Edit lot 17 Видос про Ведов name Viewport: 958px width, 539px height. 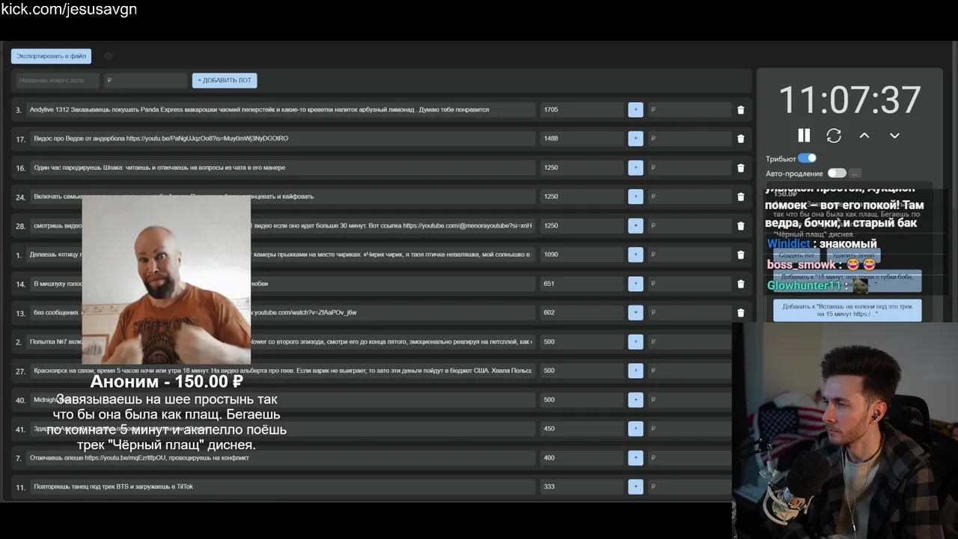[x=283, y=138]
